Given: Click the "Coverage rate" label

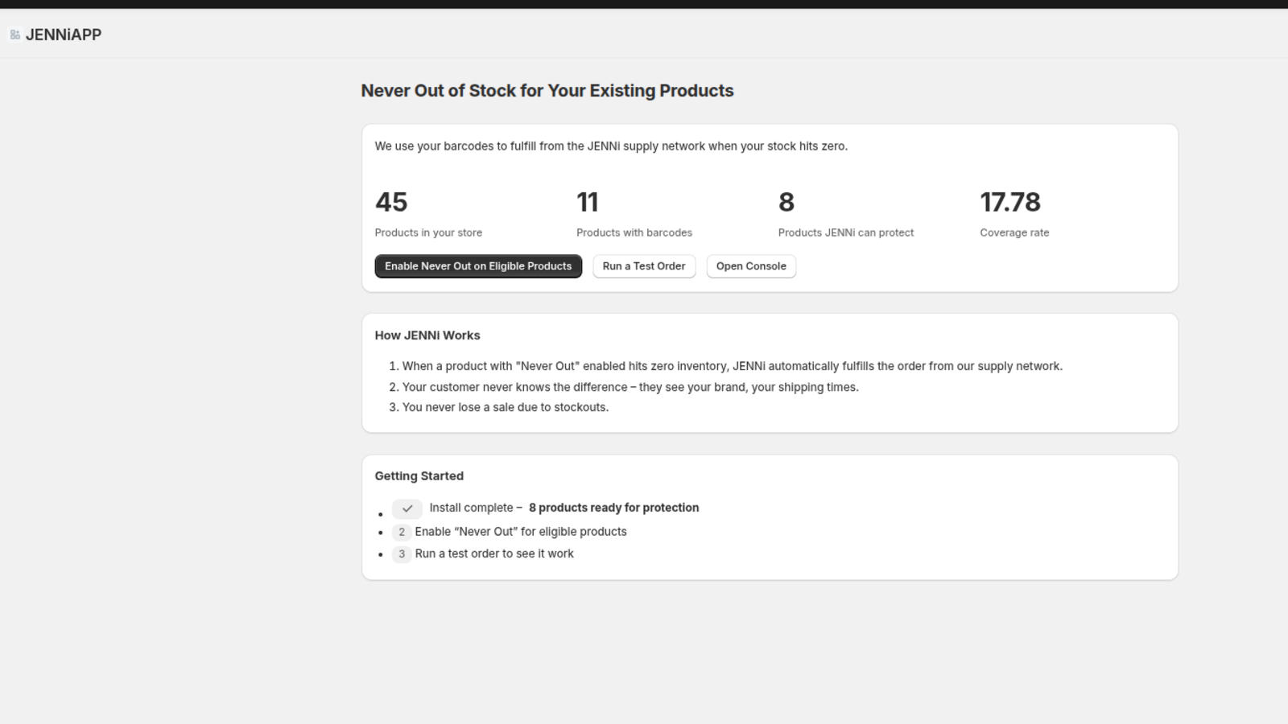Looking at the screenshot, I should pos(1014,232).
